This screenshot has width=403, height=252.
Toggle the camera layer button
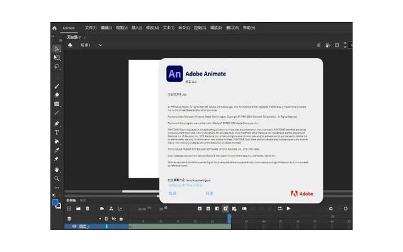pos(102,209)
